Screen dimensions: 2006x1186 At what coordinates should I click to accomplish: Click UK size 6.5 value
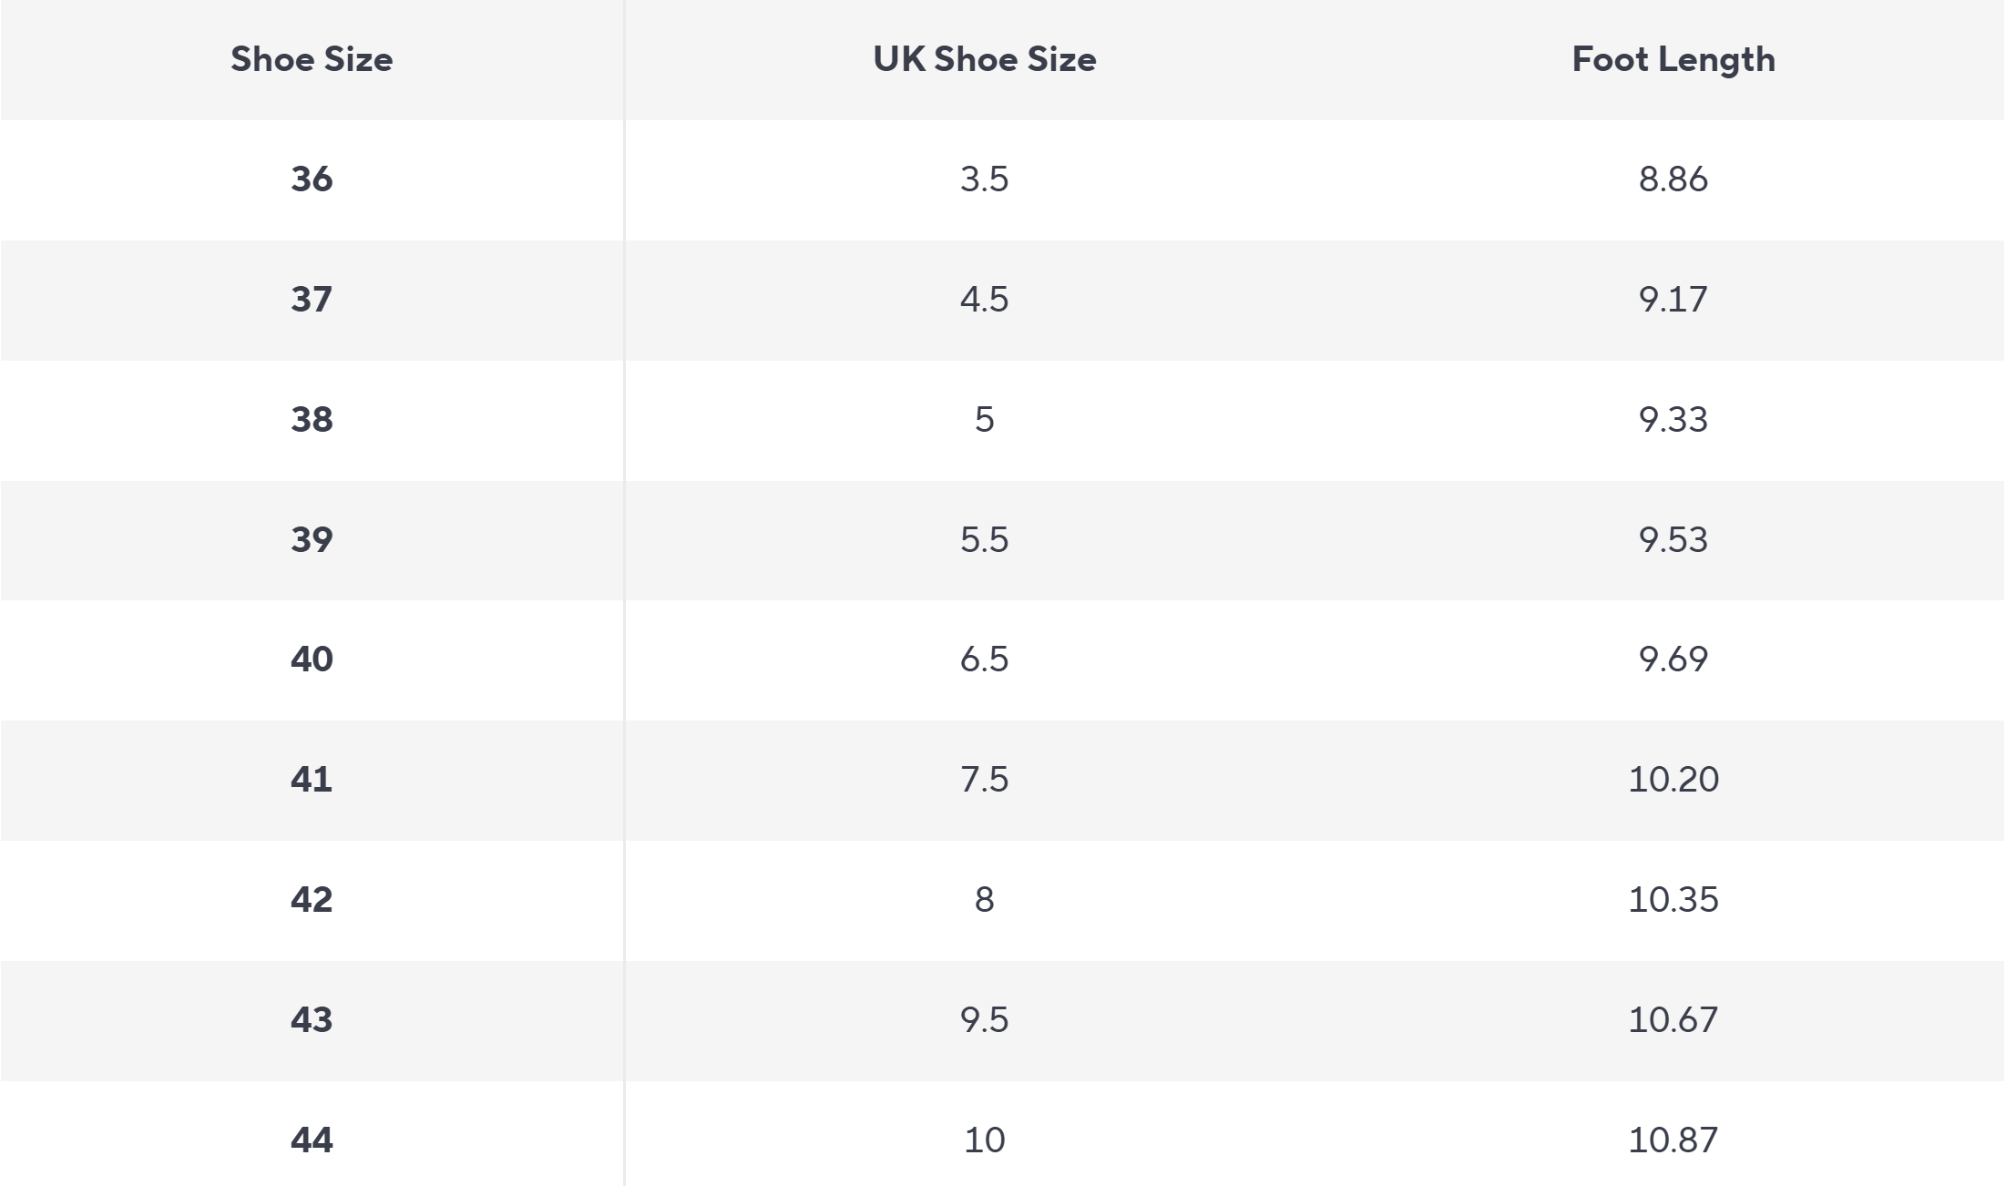(985, 659)
